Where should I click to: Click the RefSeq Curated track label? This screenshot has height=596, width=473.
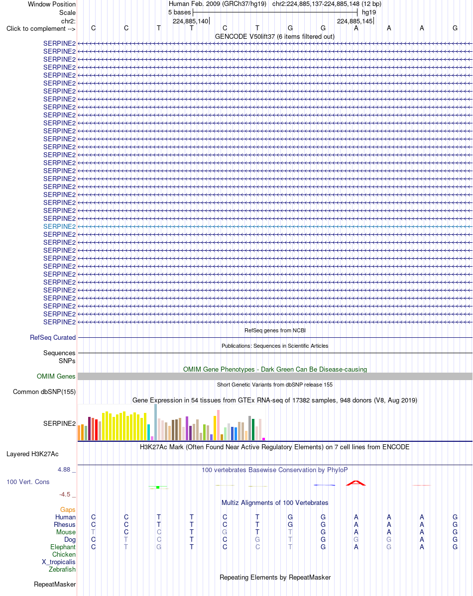(x=53, y=337)
